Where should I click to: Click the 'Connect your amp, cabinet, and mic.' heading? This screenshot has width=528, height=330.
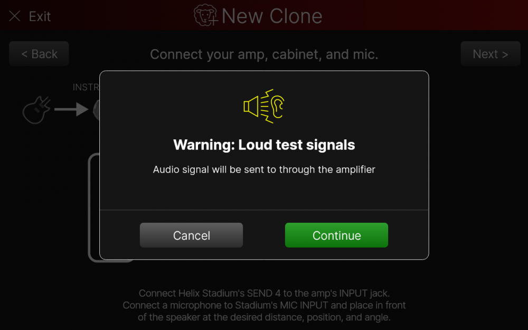point(264,54)
